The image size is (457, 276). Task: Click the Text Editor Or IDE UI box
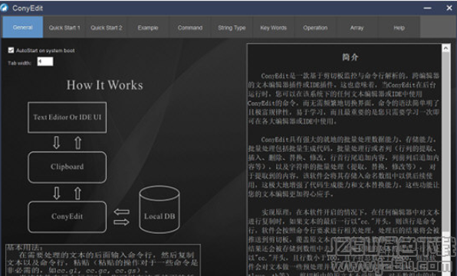click(67, 118)
